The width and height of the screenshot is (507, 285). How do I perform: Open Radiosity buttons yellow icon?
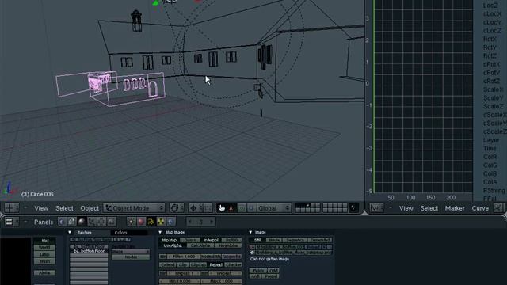click(x=161, y=222)
